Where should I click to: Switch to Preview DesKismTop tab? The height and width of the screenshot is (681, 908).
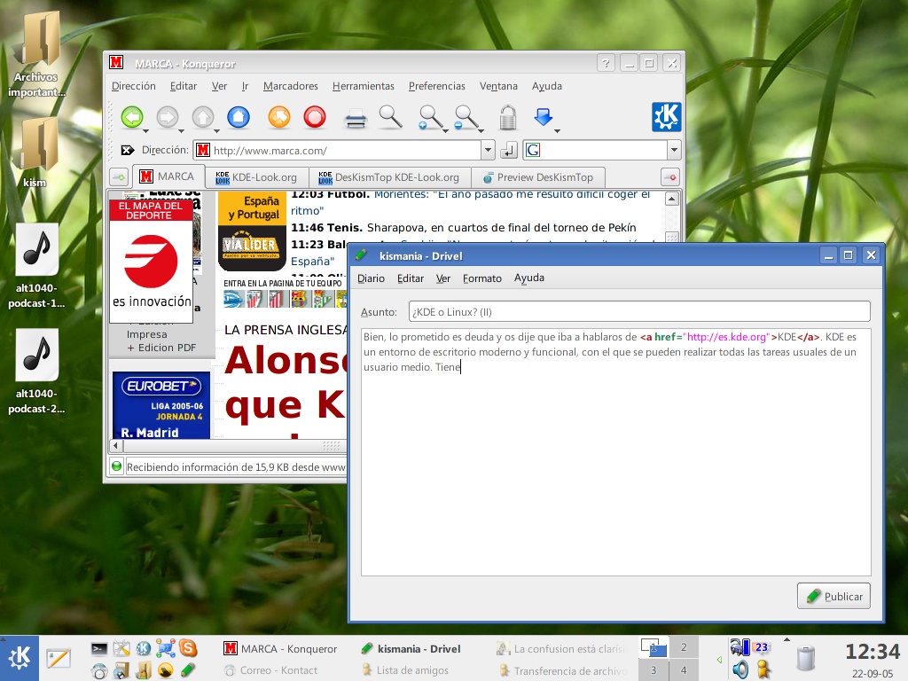pos(538,177)
